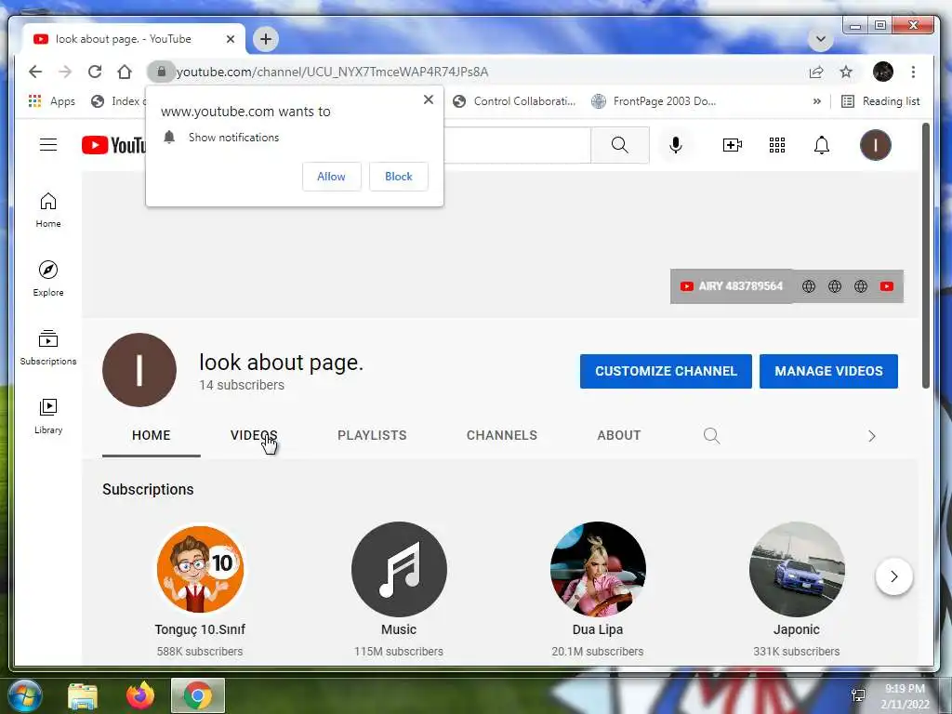Go to Home in the left sidebar
The image size is (952, 714).
(x=48, y=210)
